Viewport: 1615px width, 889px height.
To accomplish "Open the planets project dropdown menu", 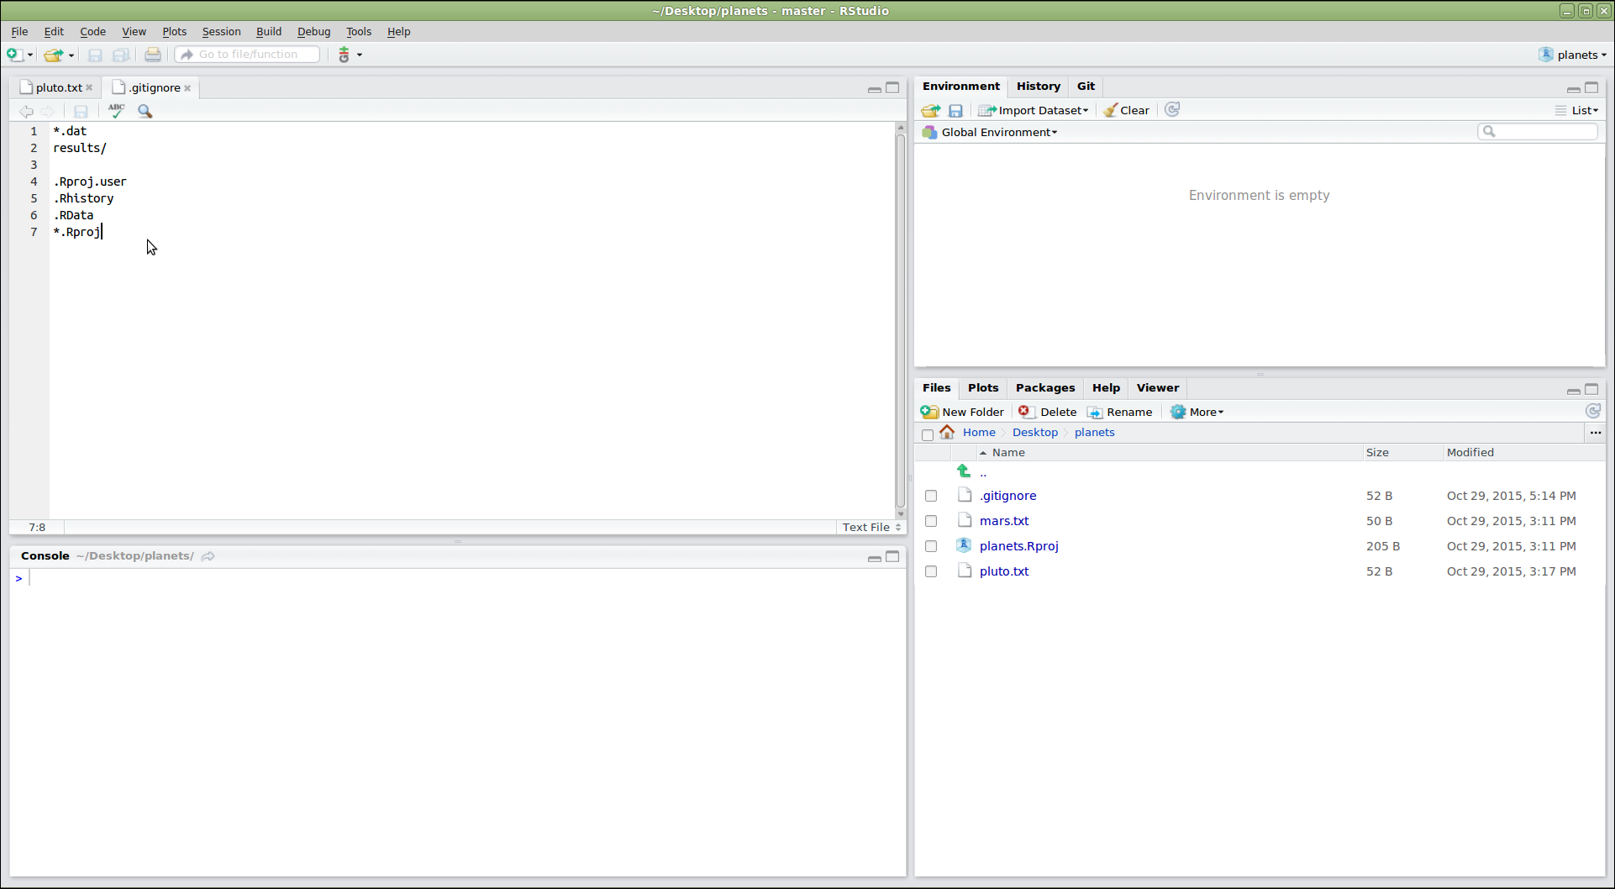I will [1573, 55].
